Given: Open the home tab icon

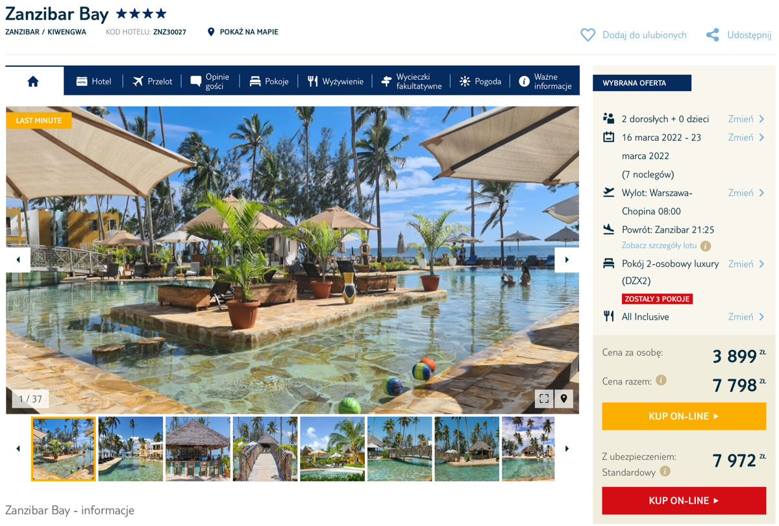Looking at the screenshot, I should [x=33, y=81].
